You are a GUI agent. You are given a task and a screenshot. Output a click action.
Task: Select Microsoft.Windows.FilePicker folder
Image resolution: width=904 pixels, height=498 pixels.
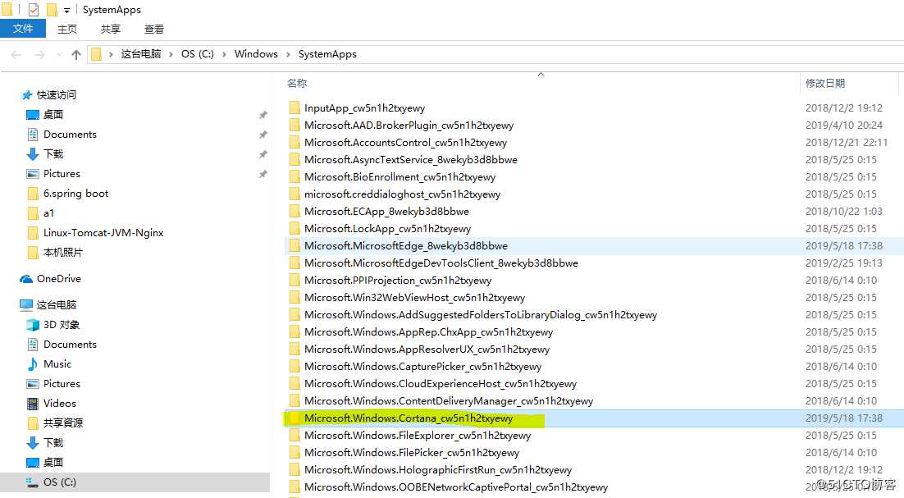click(412, 453)
